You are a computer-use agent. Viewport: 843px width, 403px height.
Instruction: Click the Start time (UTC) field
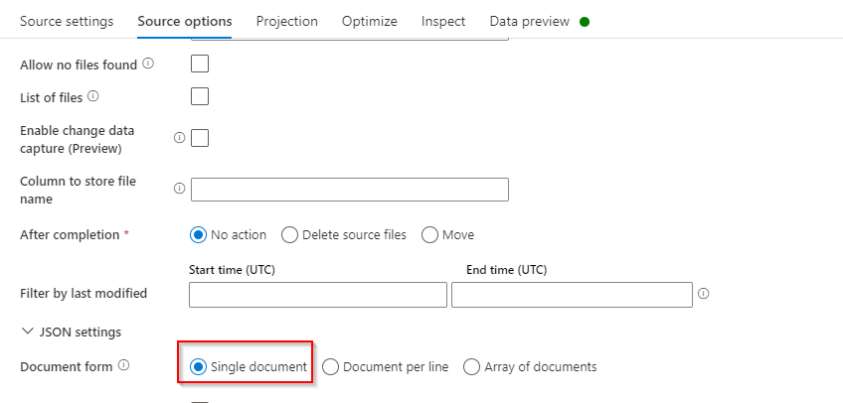point(318,295)
